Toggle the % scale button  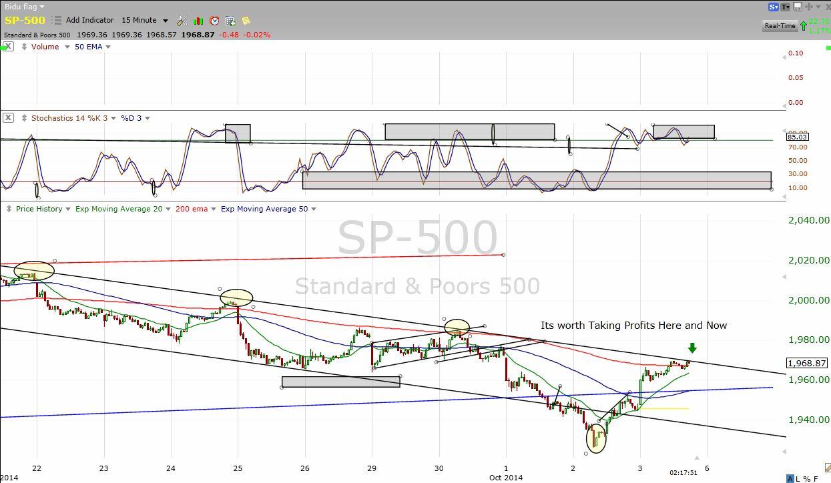click(x=807, y=478)
